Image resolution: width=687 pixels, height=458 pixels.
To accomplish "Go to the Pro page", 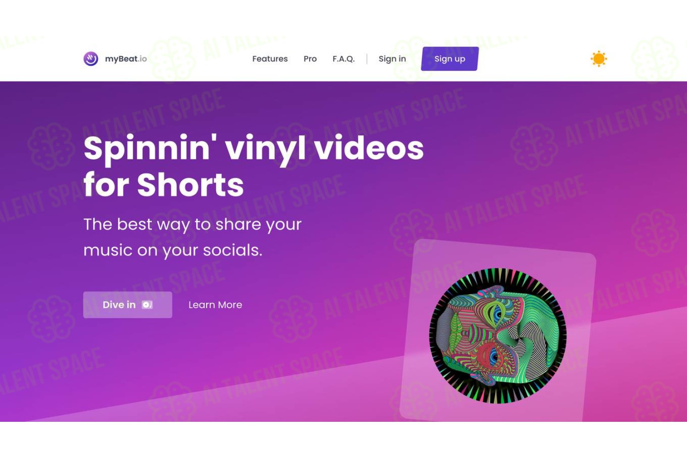I will click(310, 59).
